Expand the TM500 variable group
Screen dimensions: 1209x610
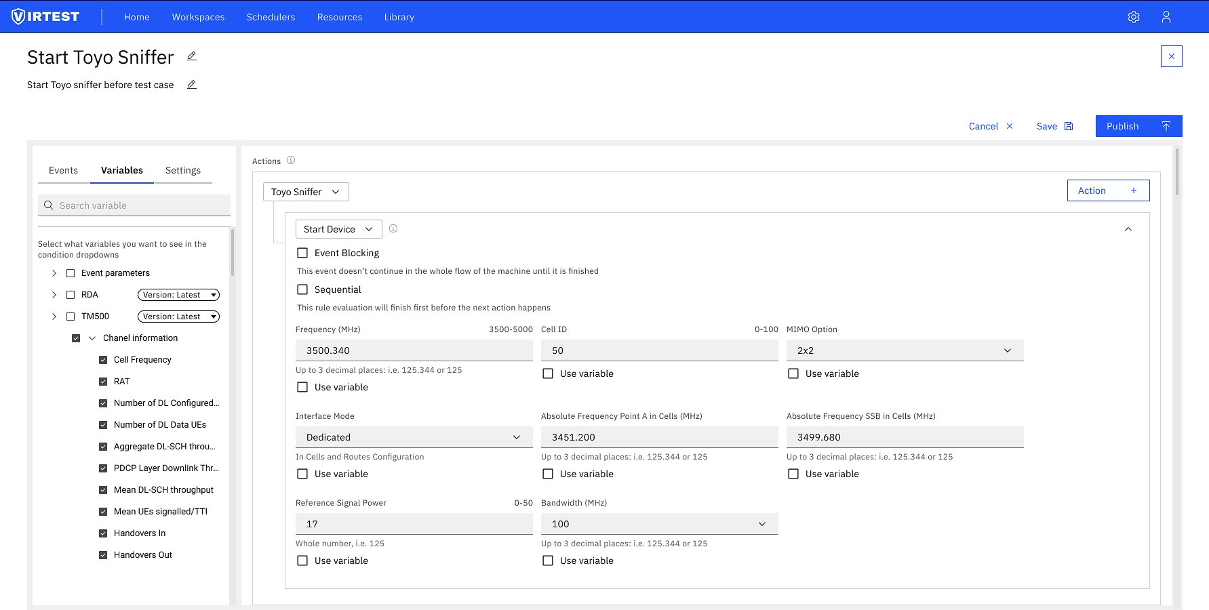click(54, 316)
